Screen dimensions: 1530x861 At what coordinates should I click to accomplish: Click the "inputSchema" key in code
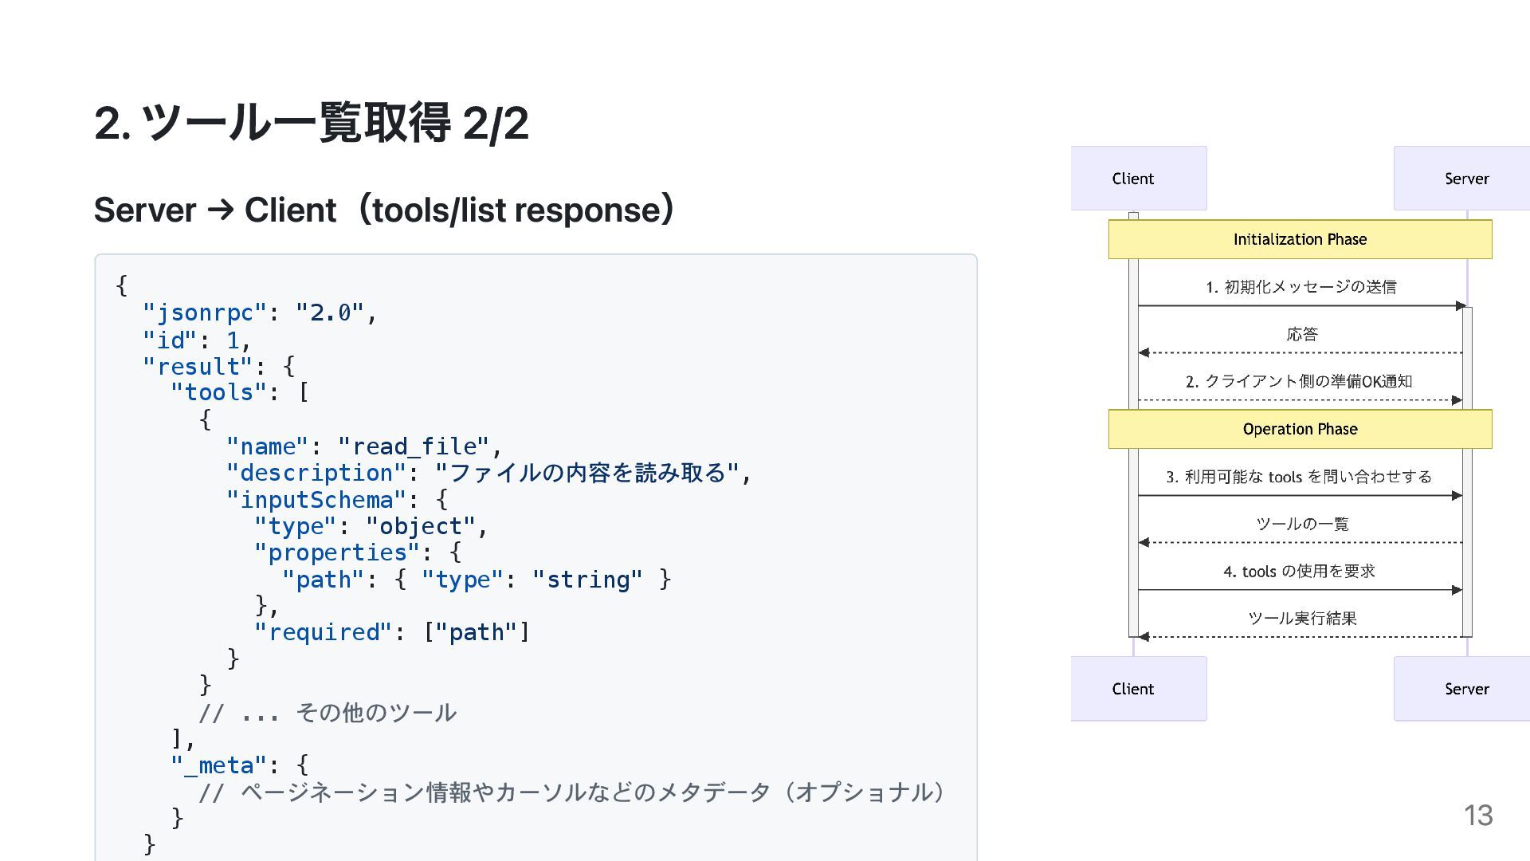point(316,500)
